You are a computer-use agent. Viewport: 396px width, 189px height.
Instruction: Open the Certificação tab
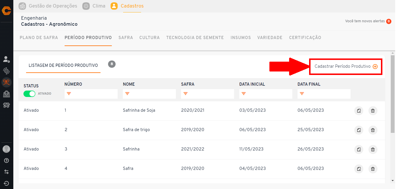pos(305,38)
